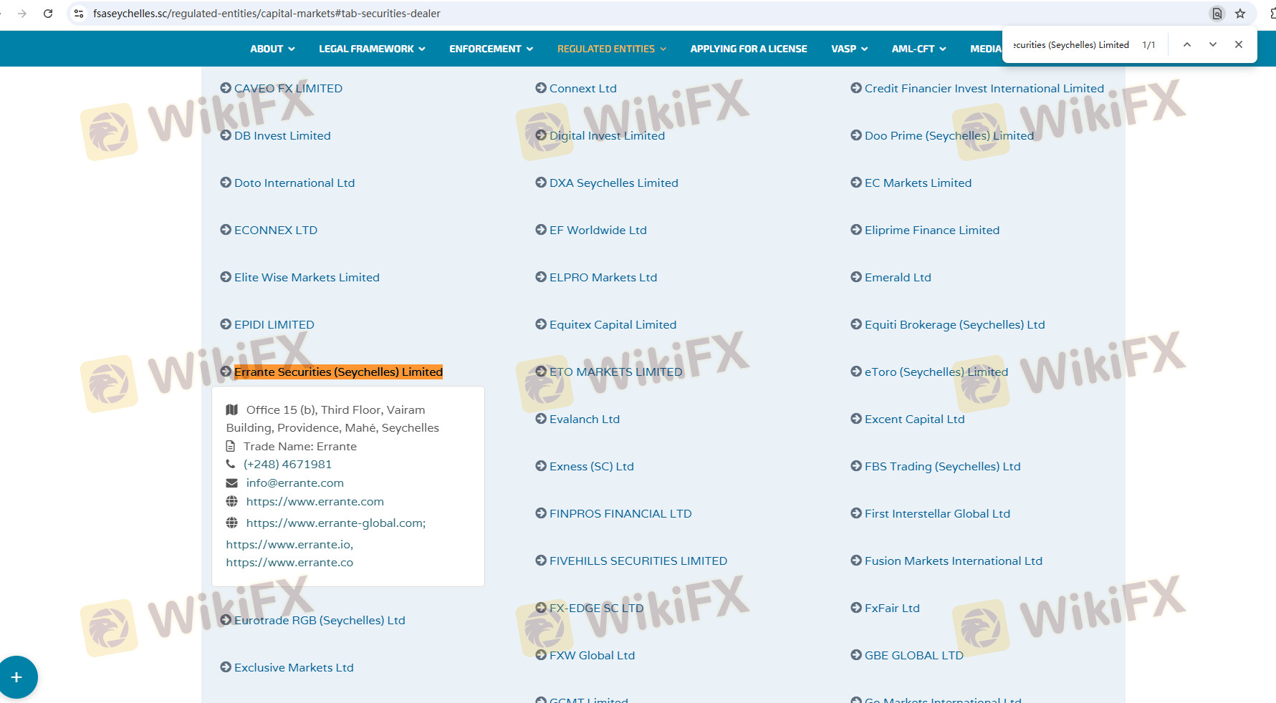Open the APPLYING FOR A LICENSE page

[748, 49]
